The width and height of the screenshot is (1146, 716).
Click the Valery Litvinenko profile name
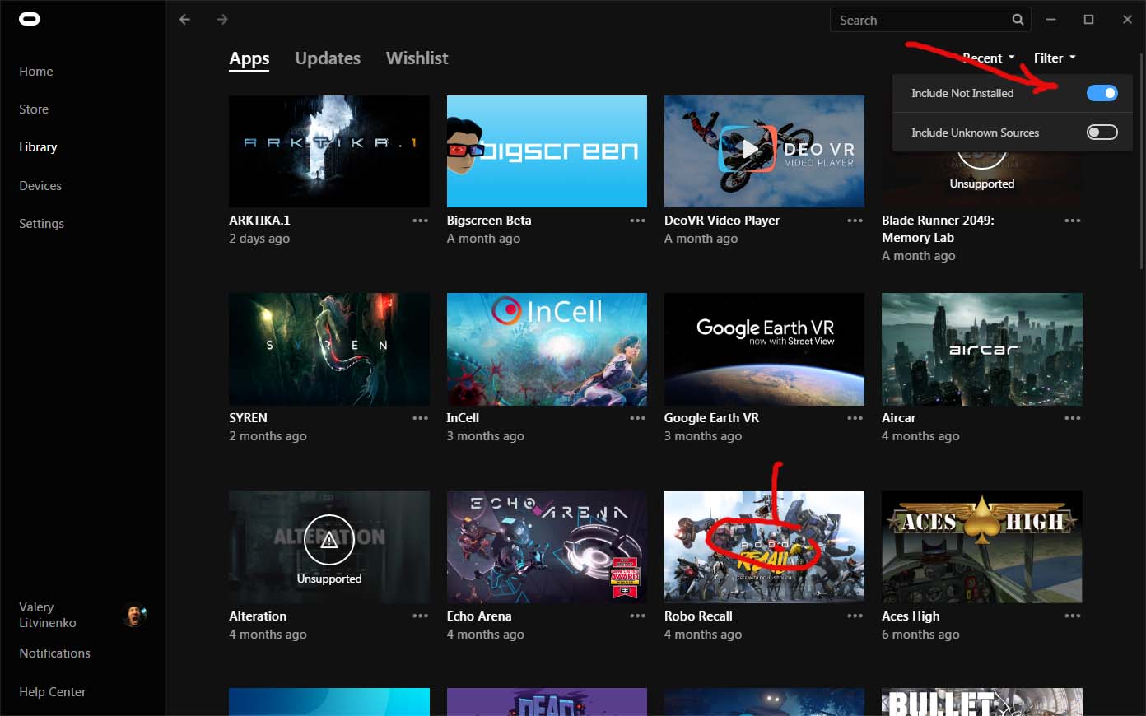pos(48,615)
